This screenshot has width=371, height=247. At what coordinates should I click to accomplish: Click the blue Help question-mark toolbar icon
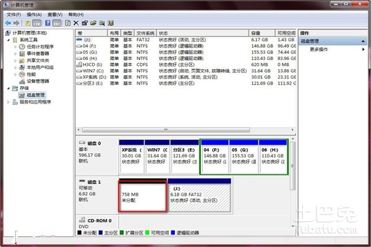(x=48, y=23)
